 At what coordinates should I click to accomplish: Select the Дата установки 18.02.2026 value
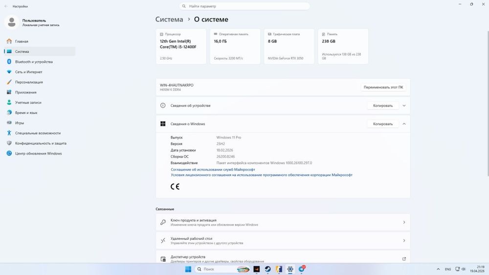[224, 150]
